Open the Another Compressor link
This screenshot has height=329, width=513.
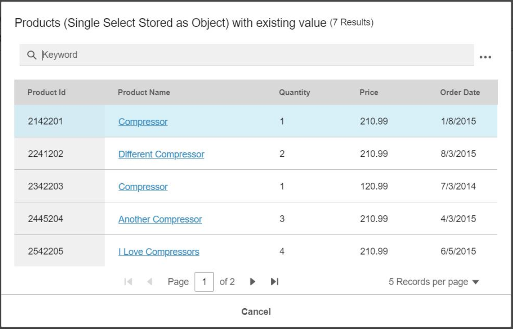click(x=160, y=219)
